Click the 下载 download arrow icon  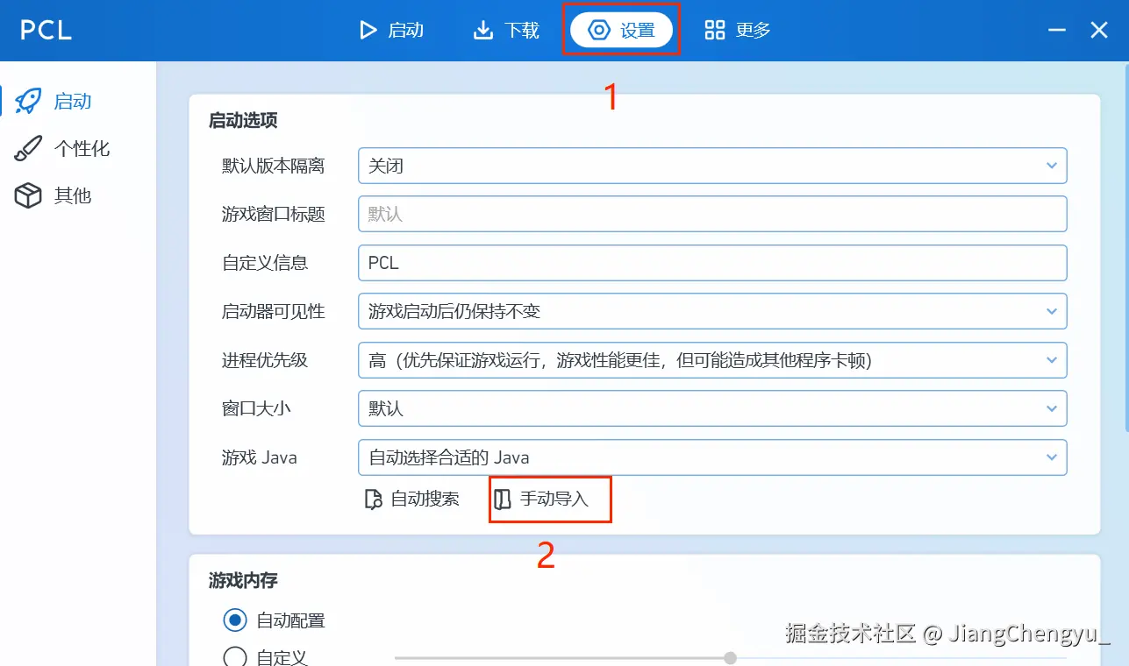pyautogui.click(x=483, y=31)
